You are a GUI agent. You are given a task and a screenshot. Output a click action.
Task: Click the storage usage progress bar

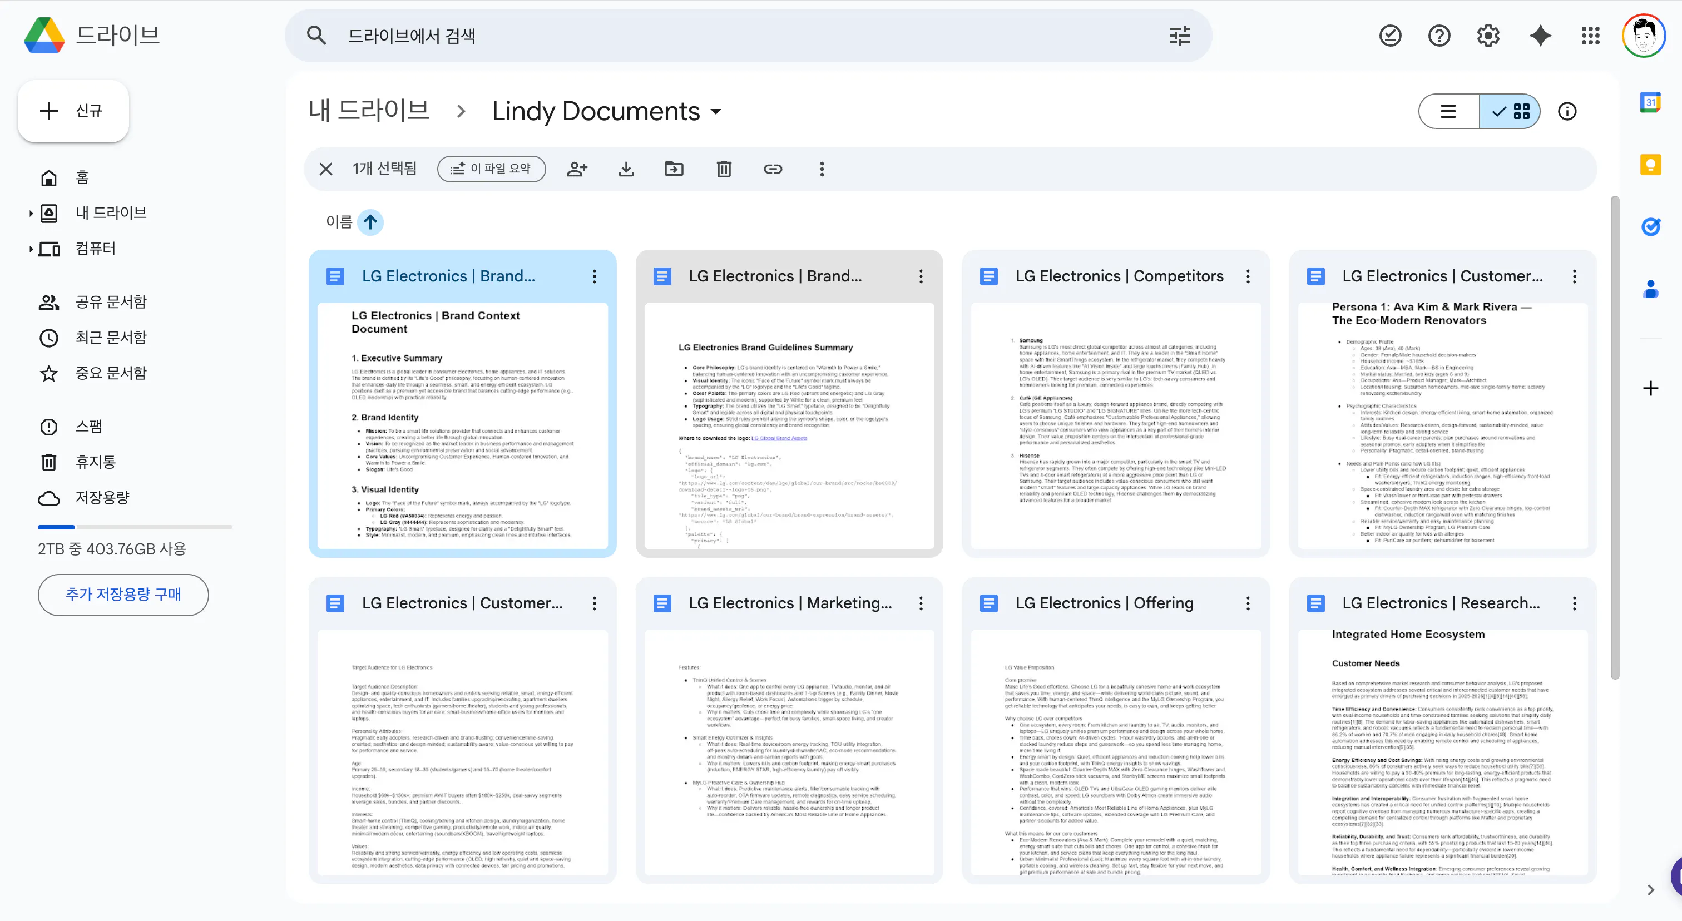point(135,527)
